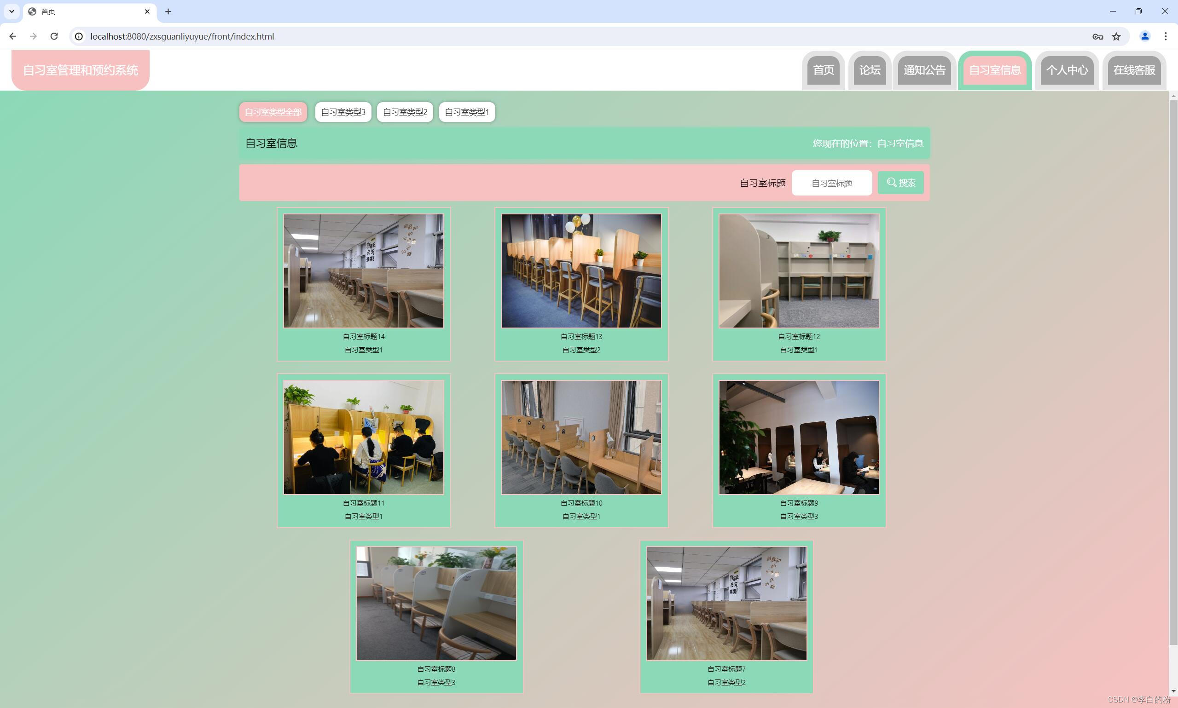
Task: Select the 自习室类型全部 filter
Action: tap(273, 112)
